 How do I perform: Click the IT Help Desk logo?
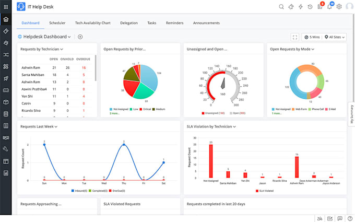[21, 7]
